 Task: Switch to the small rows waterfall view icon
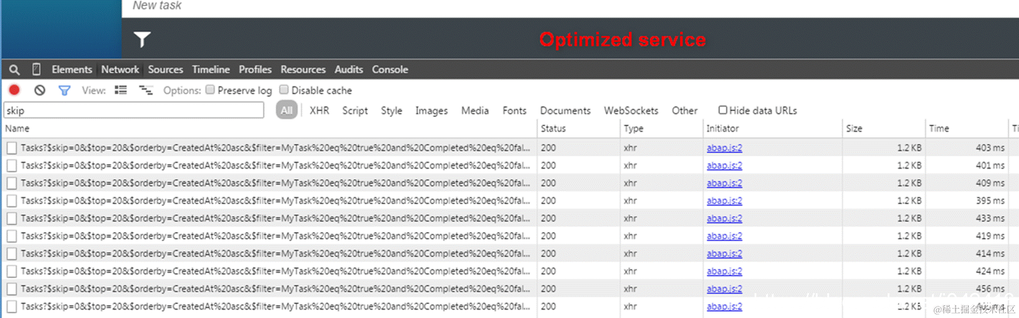point(146,90)
